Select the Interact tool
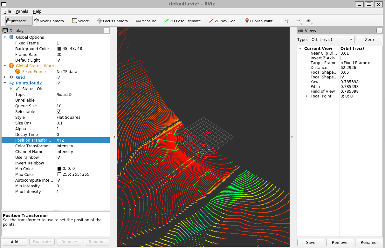 [19, 21]
